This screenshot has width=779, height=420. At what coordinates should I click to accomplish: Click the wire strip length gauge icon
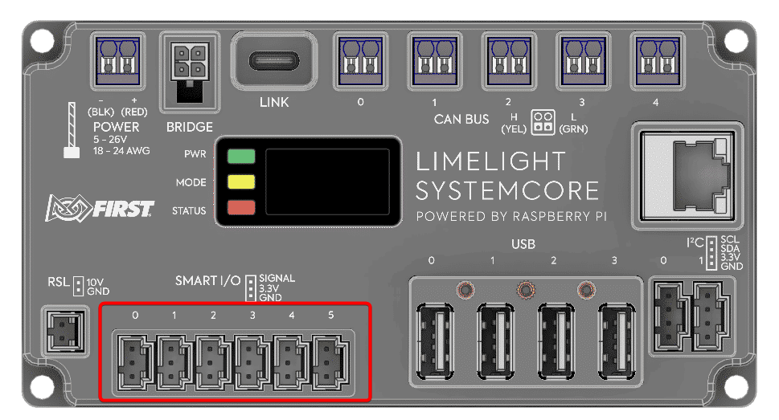pos(72,130)
